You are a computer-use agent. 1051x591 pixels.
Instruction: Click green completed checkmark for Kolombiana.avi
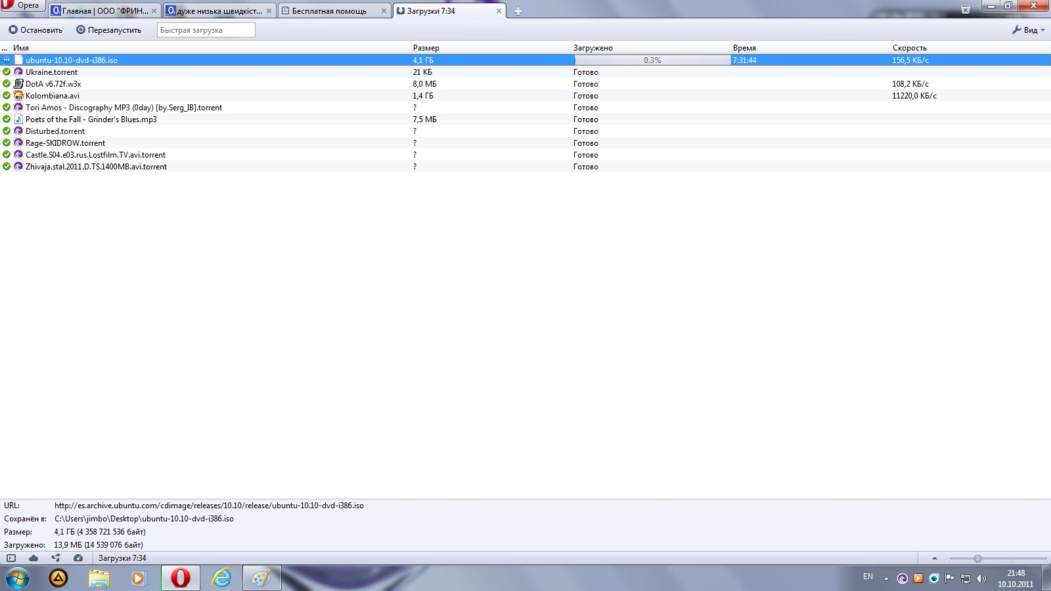click(x=7, y=95)
